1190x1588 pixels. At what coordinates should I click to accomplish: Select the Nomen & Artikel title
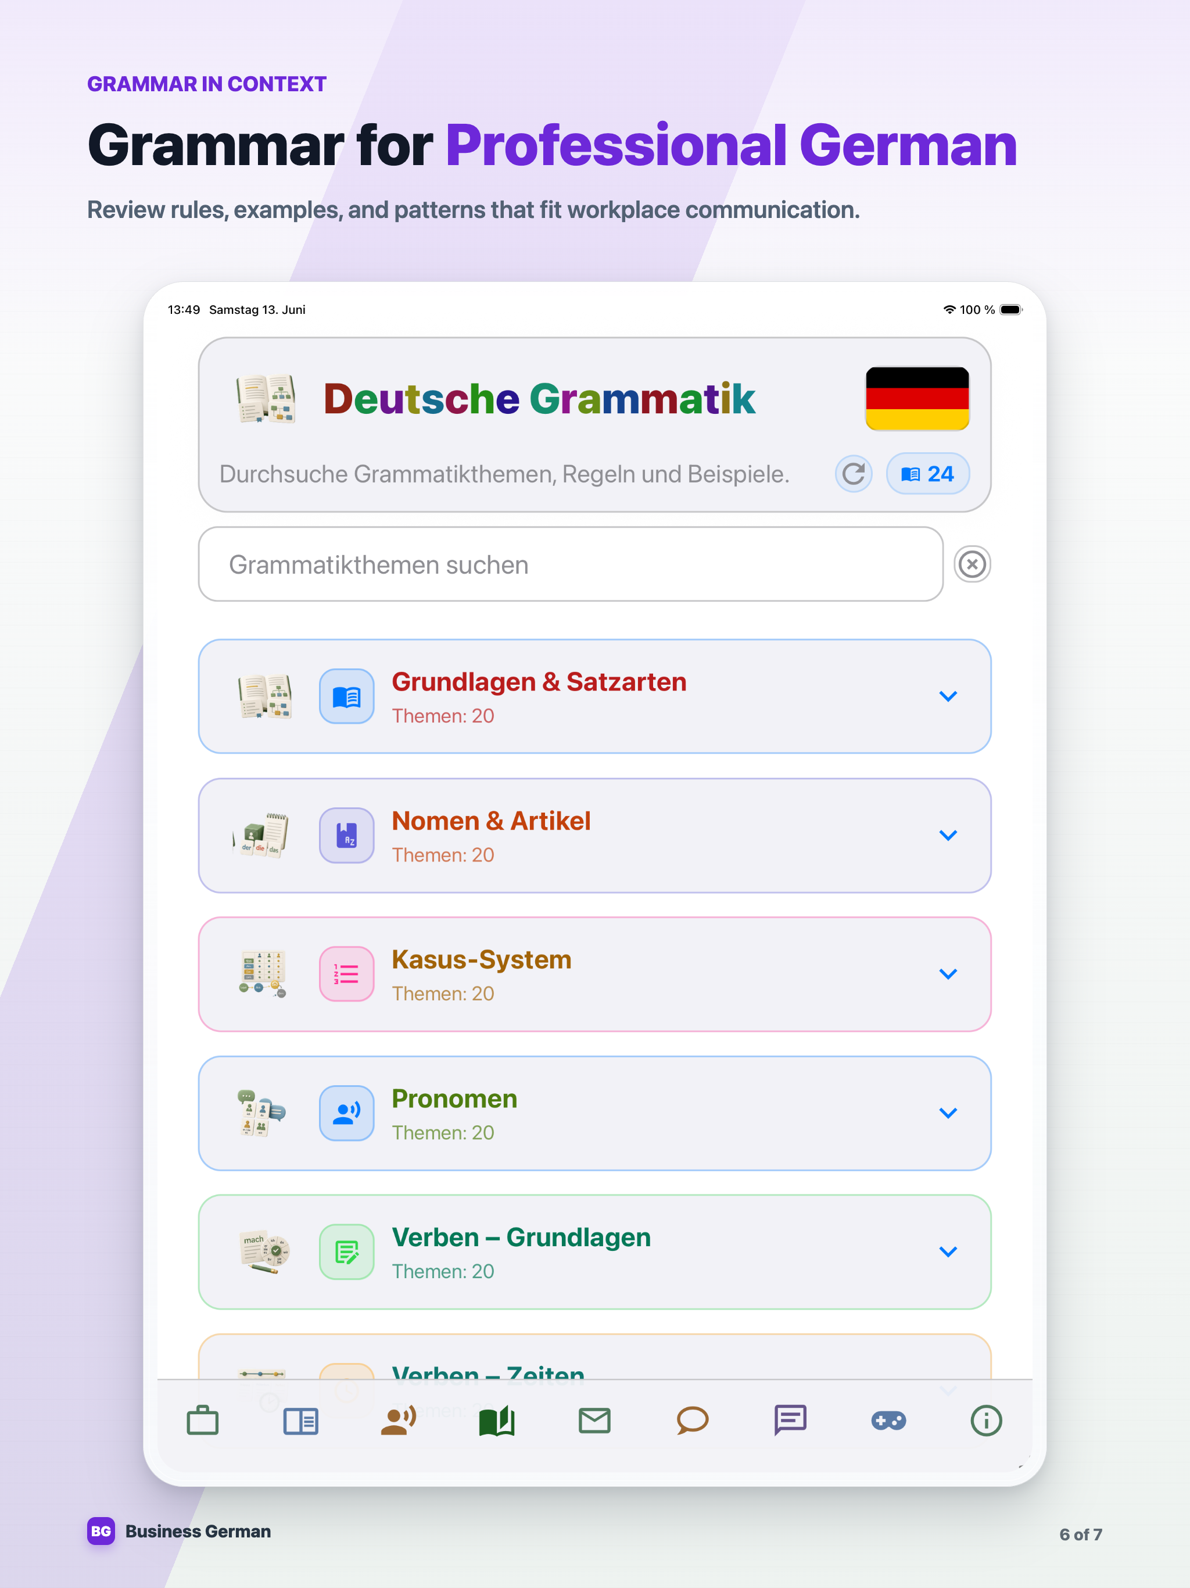491,821
